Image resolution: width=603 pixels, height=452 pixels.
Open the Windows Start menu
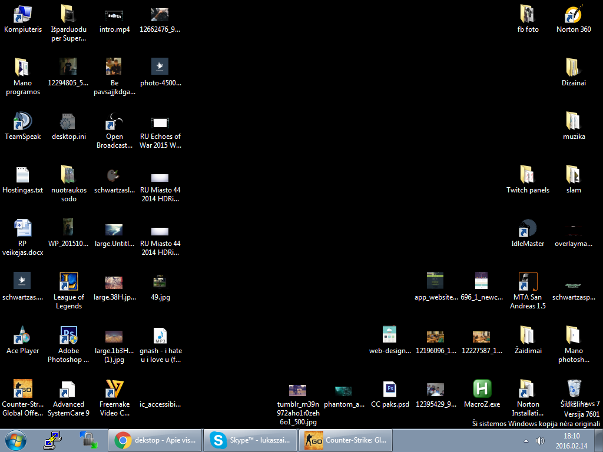click(x=16, y=440)
